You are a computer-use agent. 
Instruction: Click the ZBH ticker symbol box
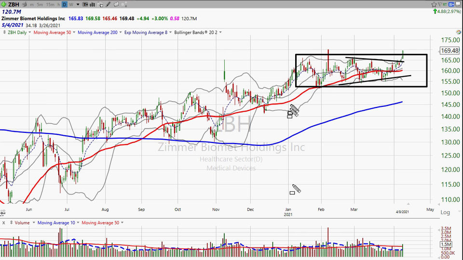pyautogui.click(x=14, y=4)
